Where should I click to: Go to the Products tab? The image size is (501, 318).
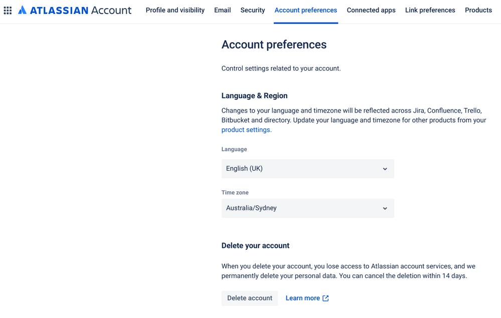[x=478, y=10]
